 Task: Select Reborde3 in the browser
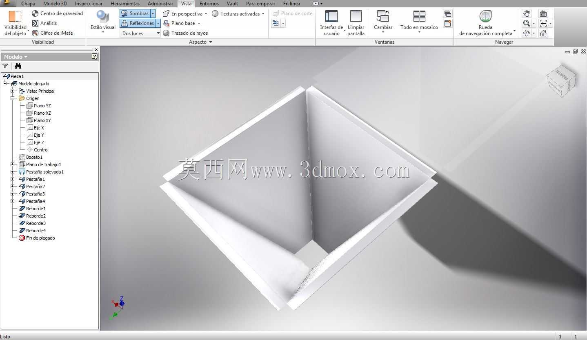pos(32,223)
